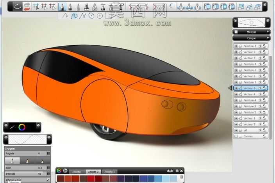Open the Poignée options grid
The height and width of the screenshot is (183, 275).
coord(48,153)
